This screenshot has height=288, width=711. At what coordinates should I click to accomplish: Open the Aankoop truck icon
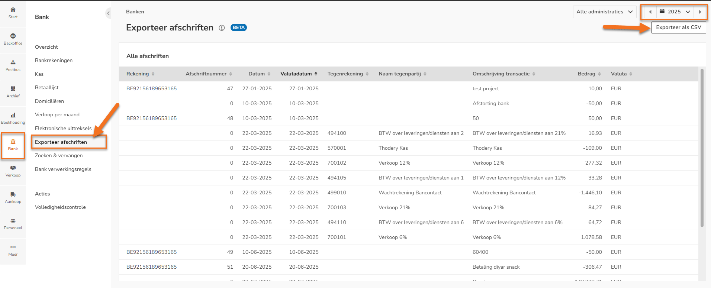[x=13, y=194]
